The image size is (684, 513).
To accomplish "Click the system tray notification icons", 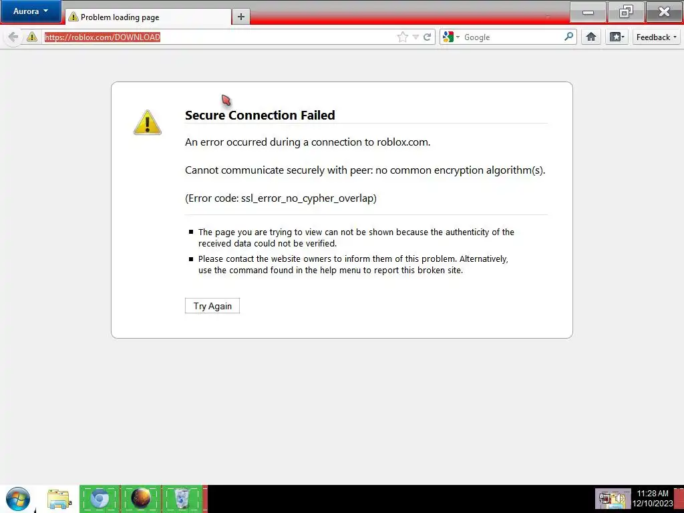I will pos(613,499).
